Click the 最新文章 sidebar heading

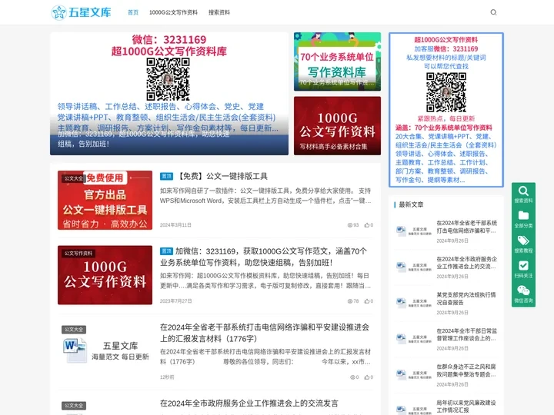[x=411, y=204]
